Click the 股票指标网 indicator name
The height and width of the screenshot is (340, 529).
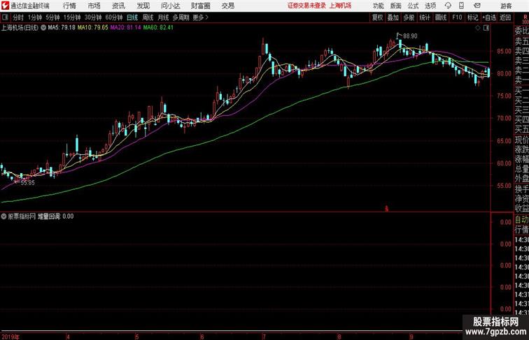(22, 216)
